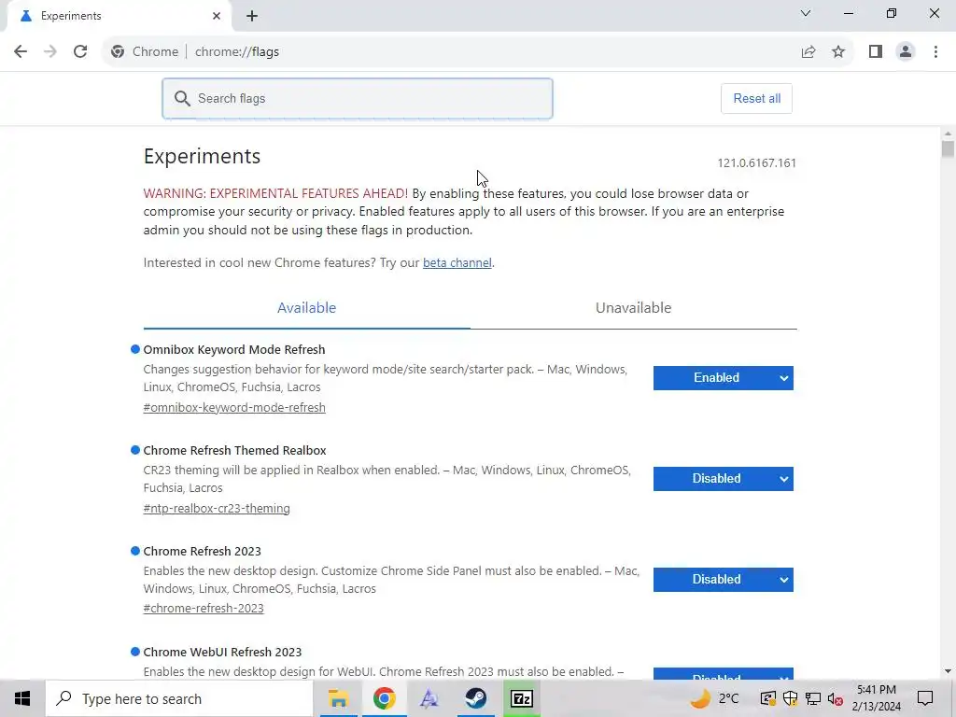This screenshot has width=956, height=717.
Task: Open Windows Security shield tray icon
Action: [790, 698]
